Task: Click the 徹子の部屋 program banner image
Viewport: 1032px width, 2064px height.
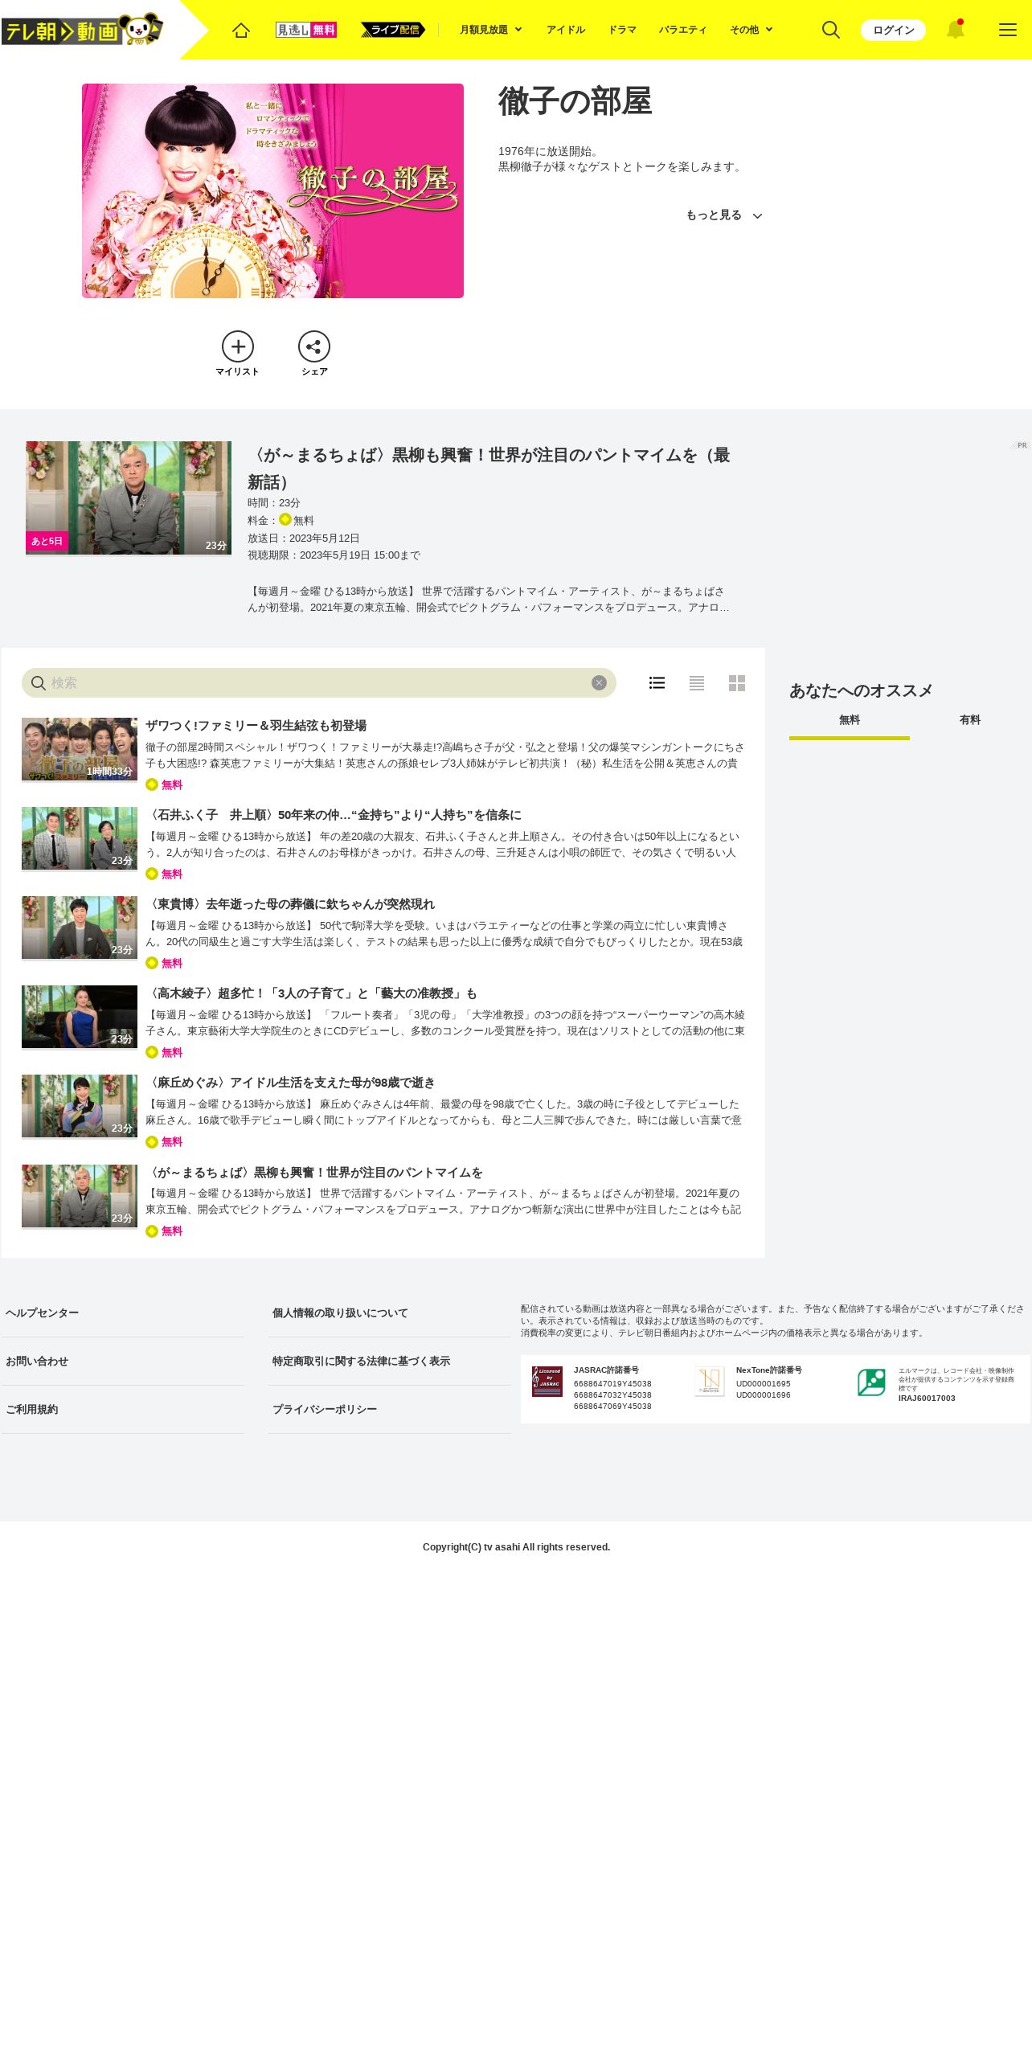Action: point(272,190)
